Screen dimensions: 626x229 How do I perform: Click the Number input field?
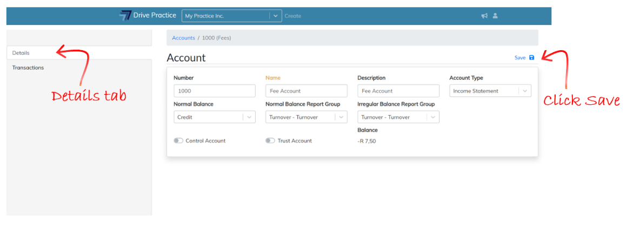click(214, 91)
